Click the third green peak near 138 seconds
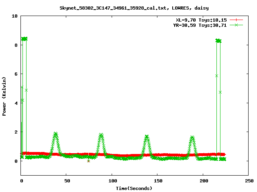257x192 pixels. [x=147, y=136]
